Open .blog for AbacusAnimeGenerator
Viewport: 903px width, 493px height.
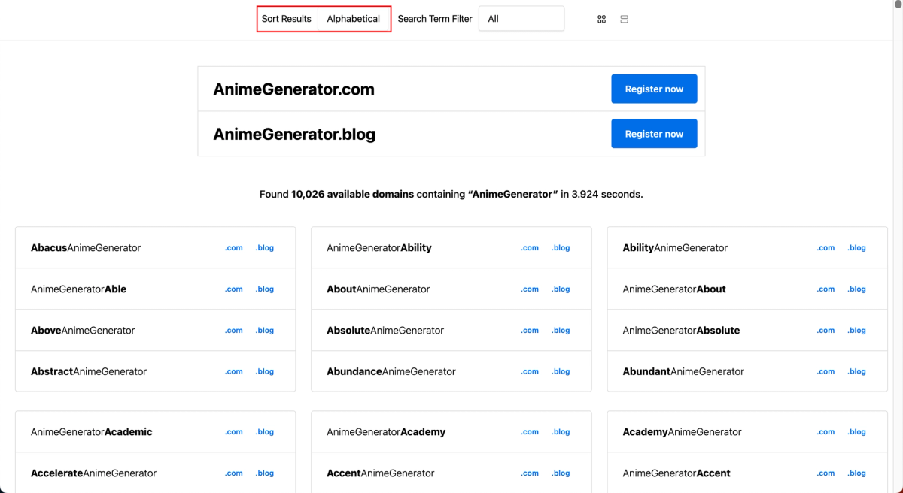tap(265, 248)
